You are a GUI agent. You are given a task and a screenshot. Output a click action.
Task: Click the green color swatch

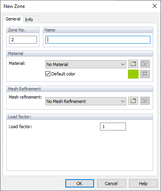tap(133, 74)
